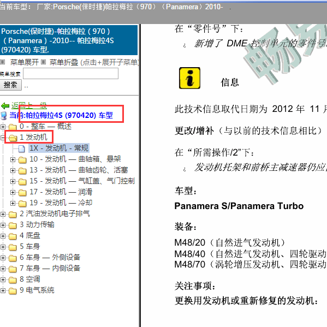The image size is (327, 327).
Task: Click folder icon of 6 车身 外侧设备
Action: click(x=13, y=258)
